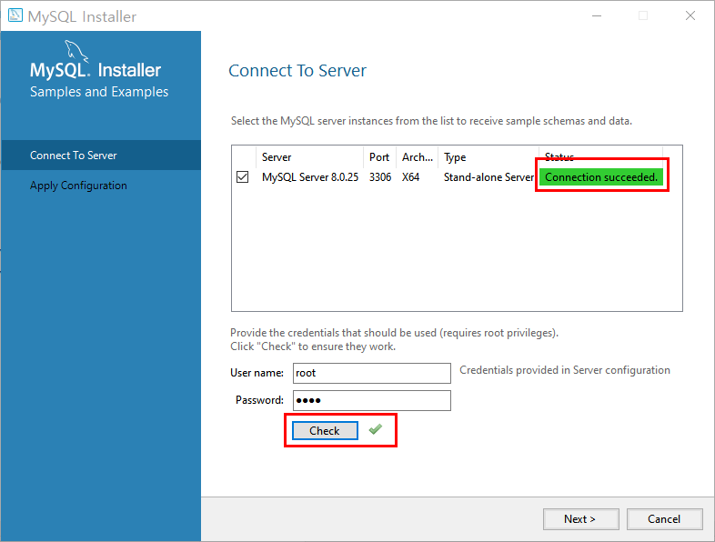Click the 'X64' architecture value
The height and width of the screenshot is (542, 715).
click(410, 177)
